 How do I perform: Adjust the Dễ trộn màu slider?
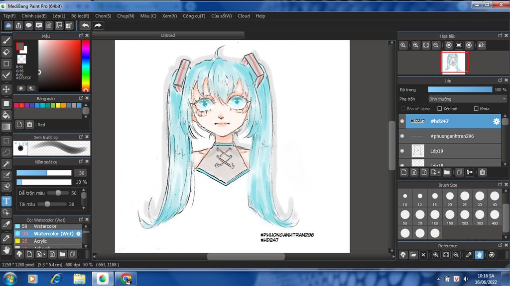58,193
